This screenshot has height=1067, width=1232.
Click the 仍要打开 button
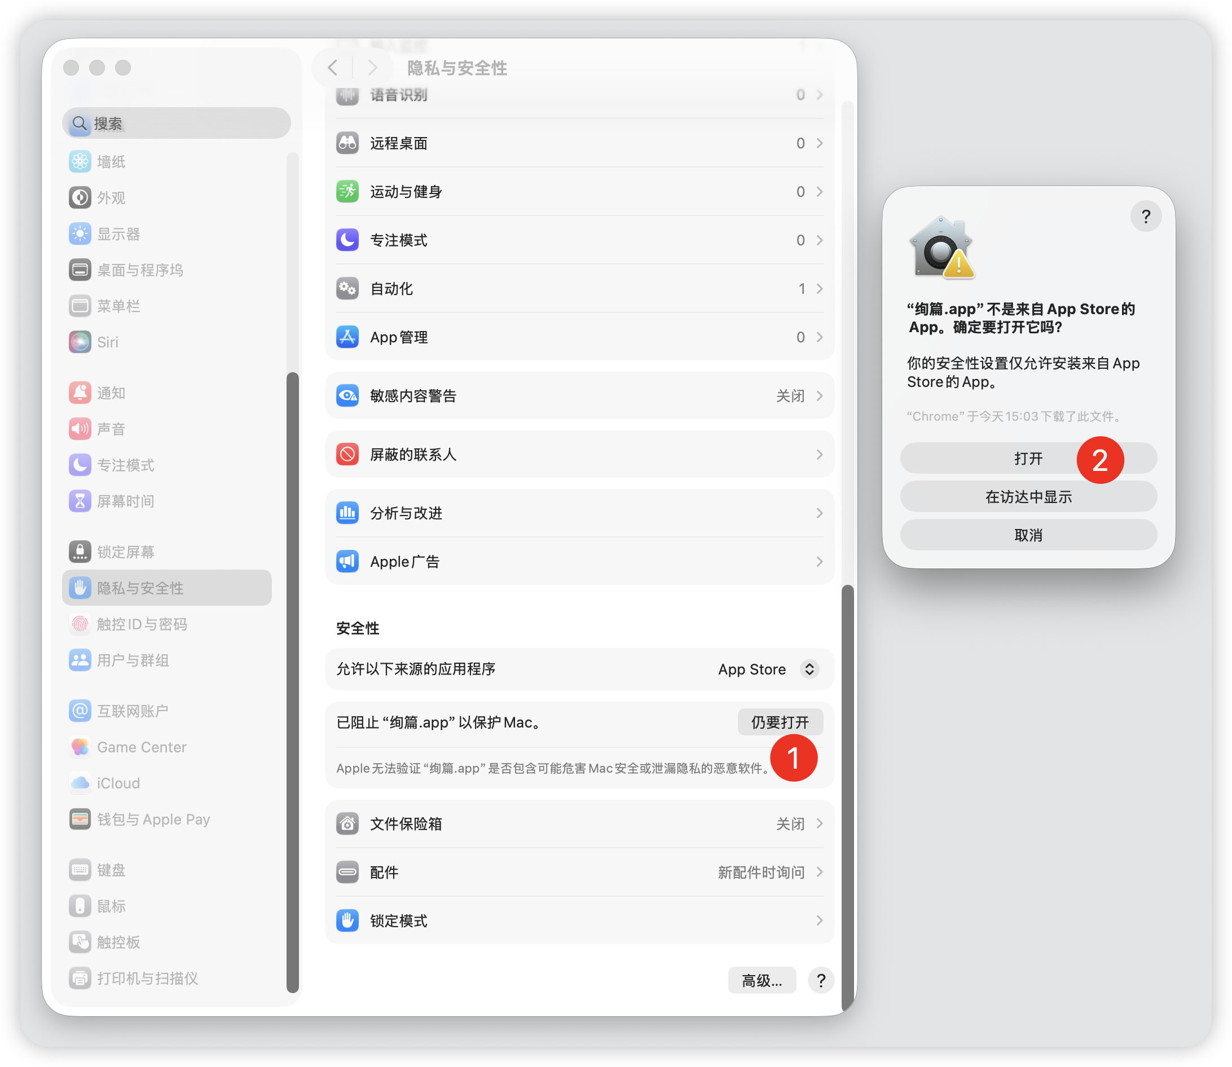(780, 722)
